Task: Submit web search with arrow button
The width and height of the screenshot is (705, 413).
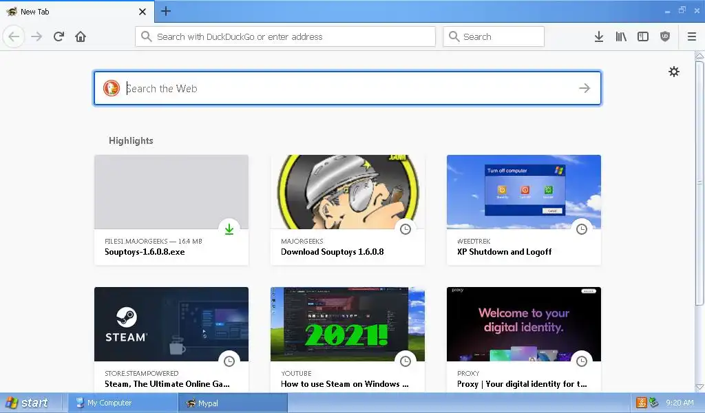Action: 585,88
